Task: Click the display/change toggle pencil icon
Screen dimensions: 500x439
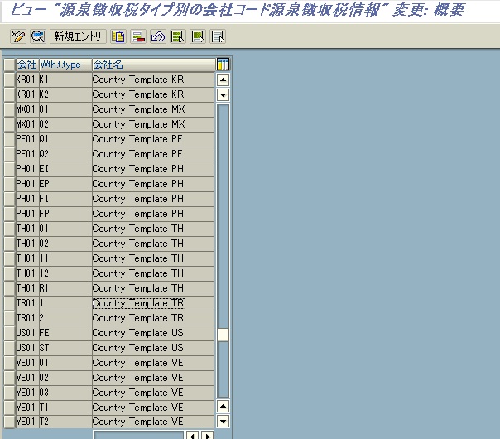Action: pyautogui.click(x=18, y=36)
